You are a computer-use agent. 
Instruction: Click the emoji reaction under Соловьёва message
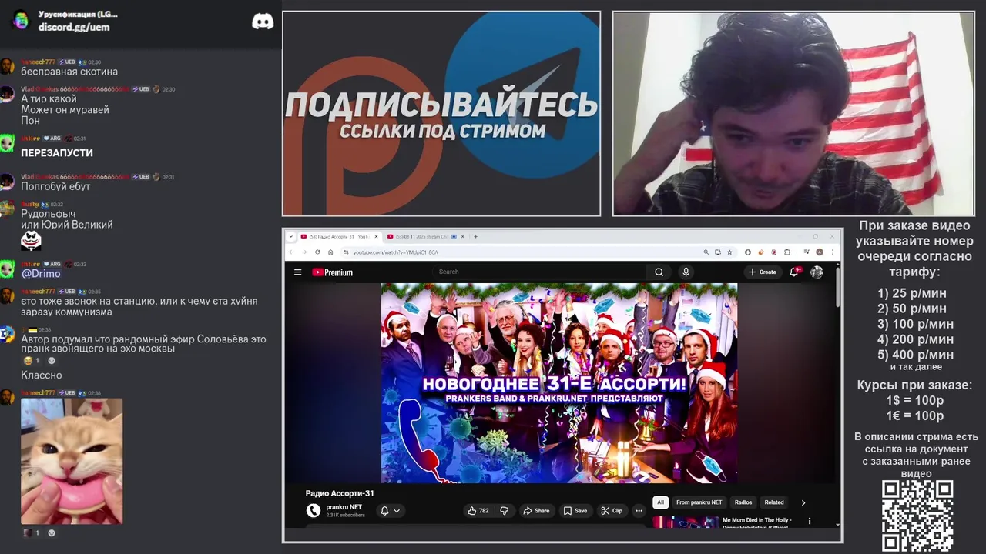point(32,360)
